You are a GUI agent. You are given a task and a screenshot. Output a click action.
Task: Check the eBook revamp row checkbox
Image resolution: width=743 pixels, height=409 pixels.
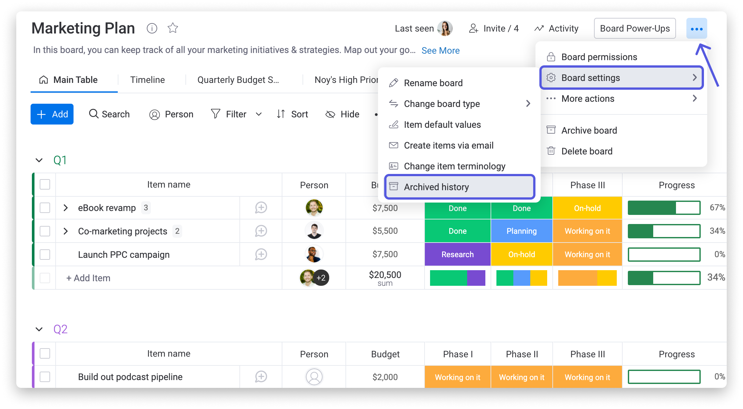point(45,208)
